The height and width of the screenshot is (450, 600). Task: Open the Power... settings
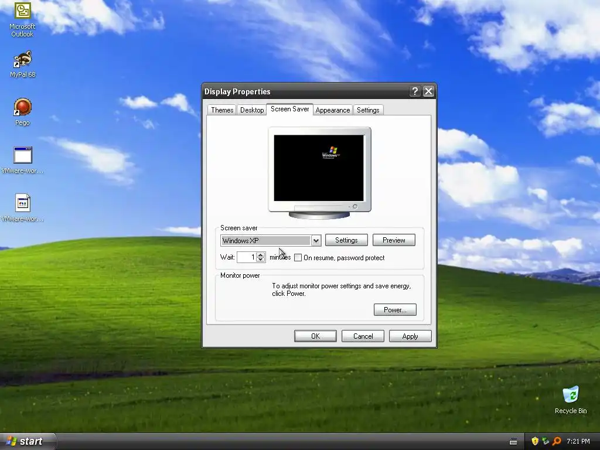point(395,309)
